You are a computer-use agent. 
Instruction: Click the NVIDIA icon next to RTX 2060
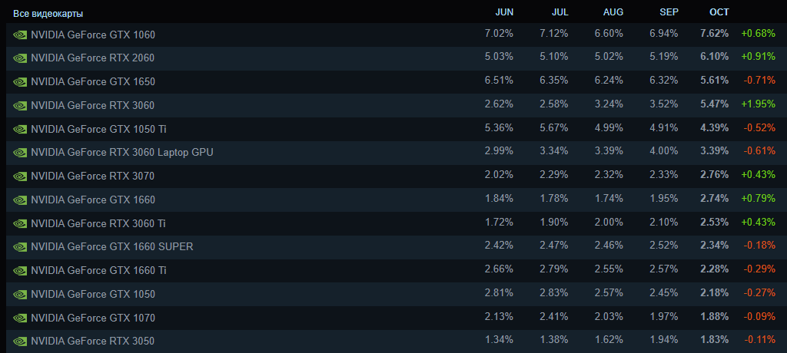(21, 58)
